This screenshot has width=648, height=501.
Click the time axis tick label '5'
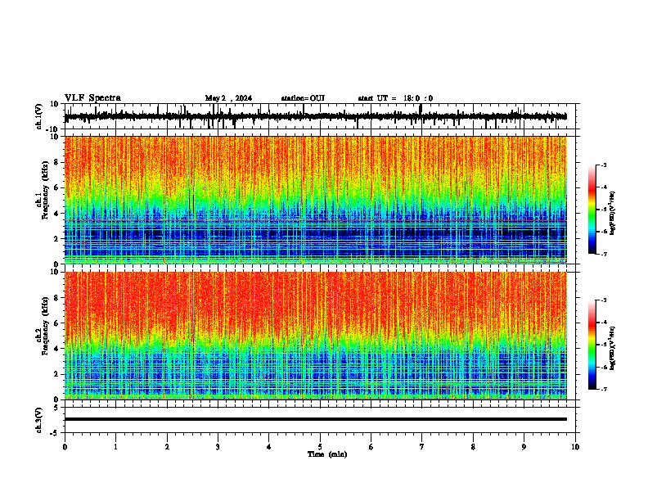coord(320,447)
